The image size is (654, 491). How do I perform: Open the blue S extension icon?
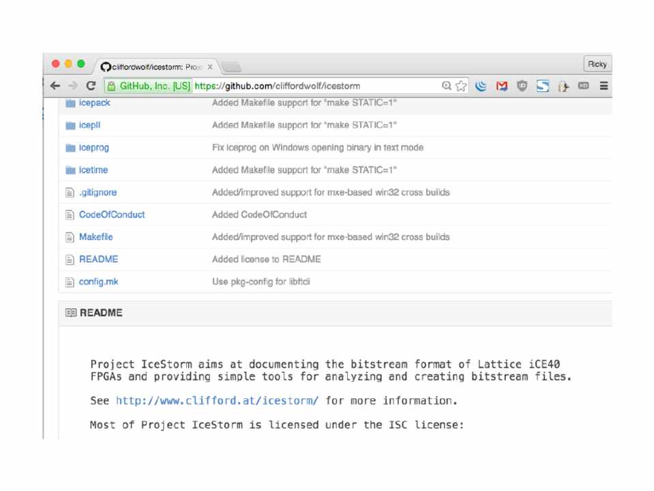click(543, 86)
